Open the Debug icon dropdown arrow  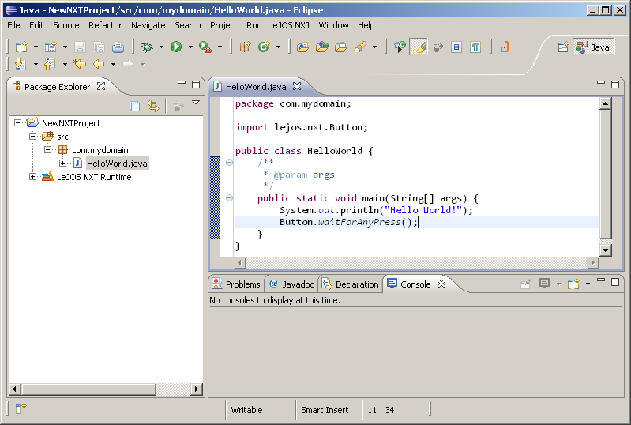161,47
